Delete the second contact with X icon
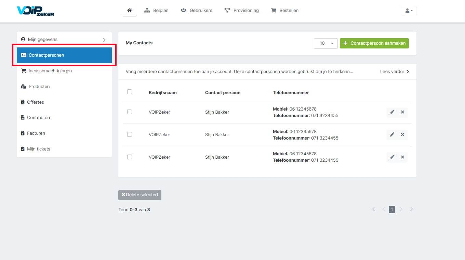Image resolution: width=465 pixels, height=260 pixels. tap(402, 135)
